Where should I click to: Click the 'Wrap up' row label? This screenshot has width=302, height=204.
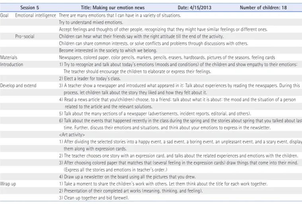pos(8,184)
